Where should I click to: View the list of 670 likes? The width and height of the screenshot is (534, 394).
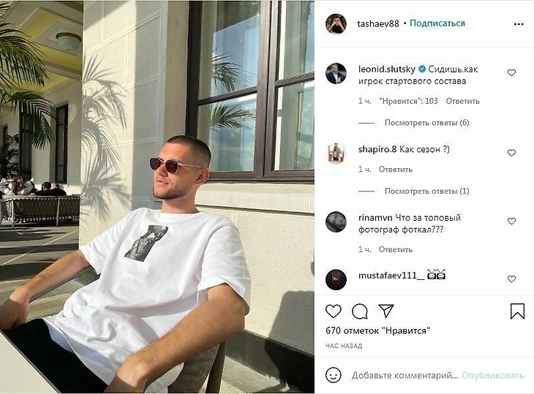378,330
